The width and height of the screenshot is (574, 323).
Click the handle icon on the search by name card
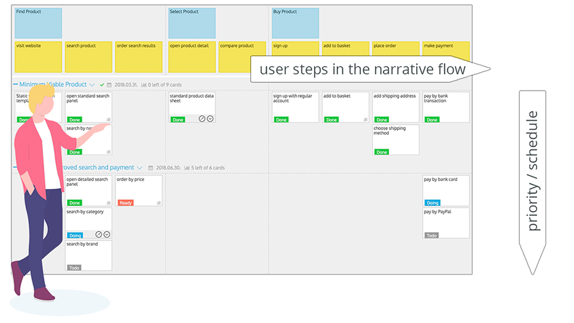point(108,152)
